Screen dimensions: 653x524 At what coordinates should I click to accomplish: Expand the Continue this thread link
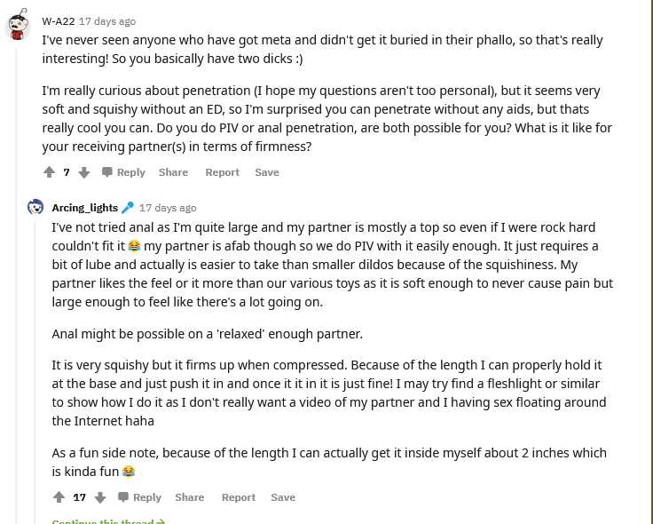click(x=108, y=521)
